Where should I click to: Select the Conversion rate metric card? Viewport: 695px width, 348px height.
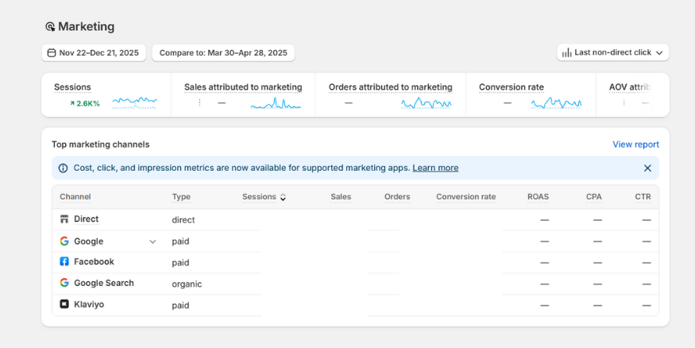[530, 95]
